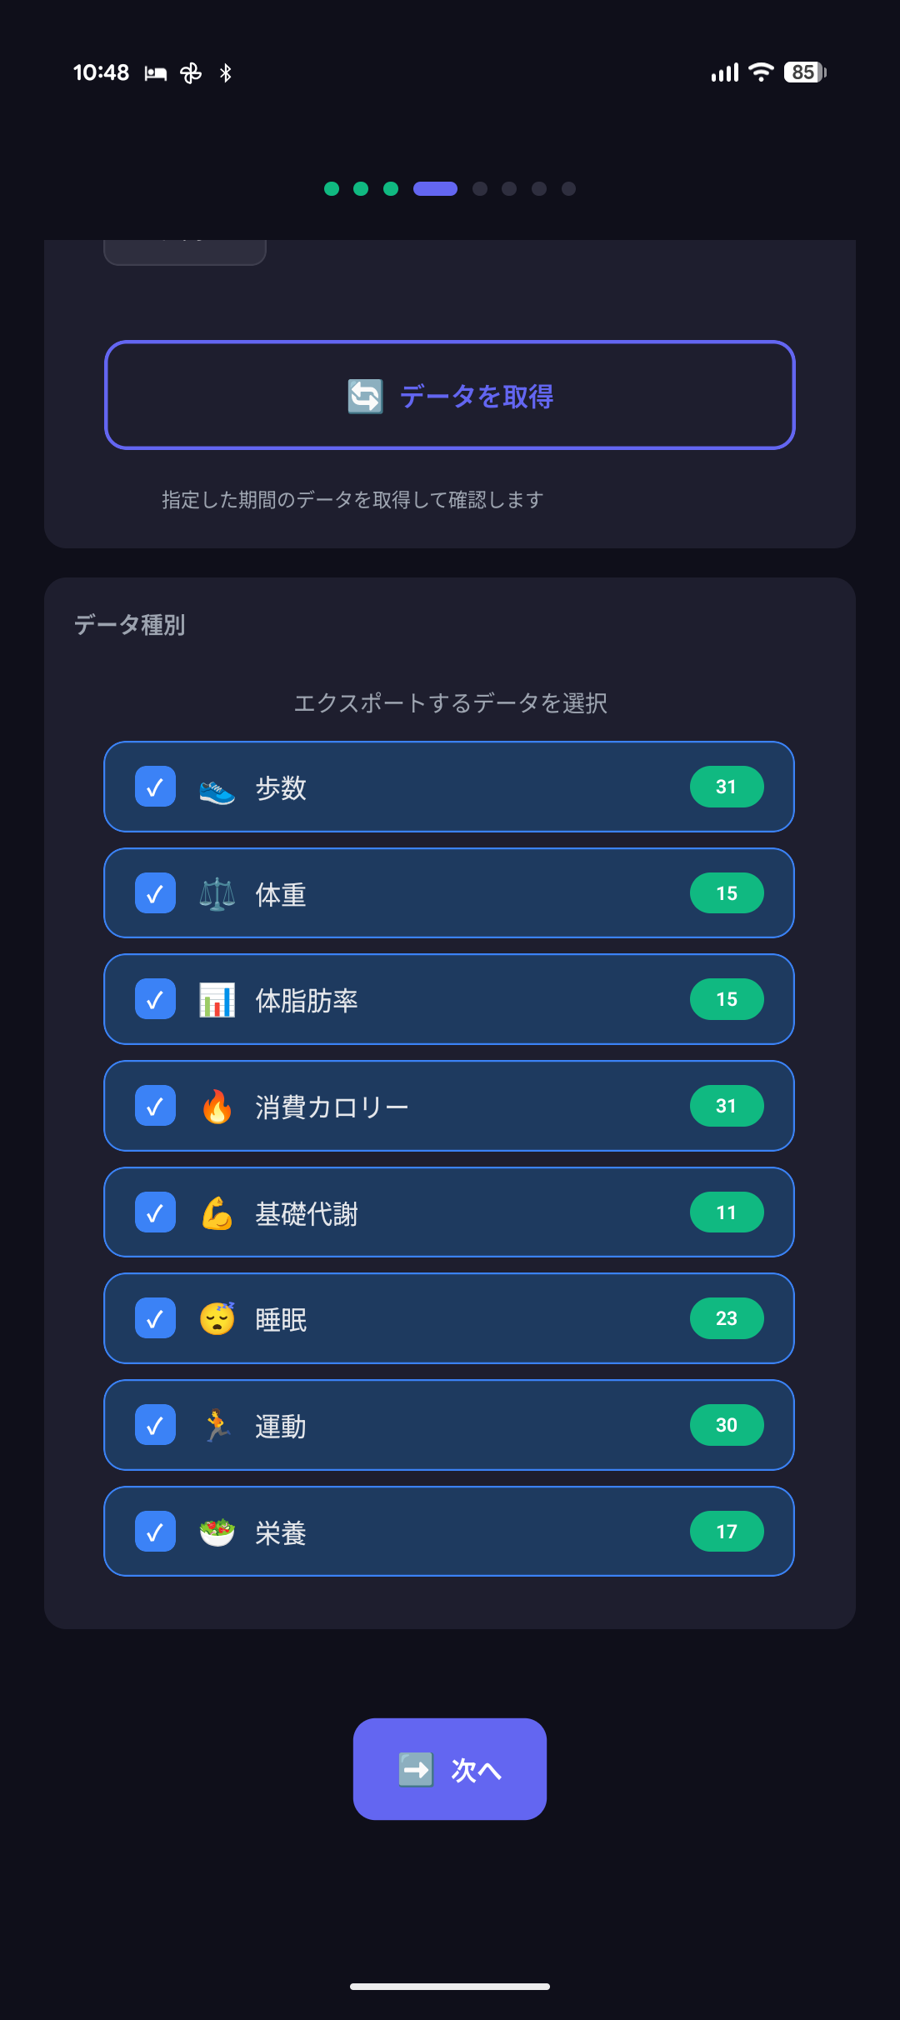
Task: Deselect the 栄養 checkbox
Action: (155, 1532)
